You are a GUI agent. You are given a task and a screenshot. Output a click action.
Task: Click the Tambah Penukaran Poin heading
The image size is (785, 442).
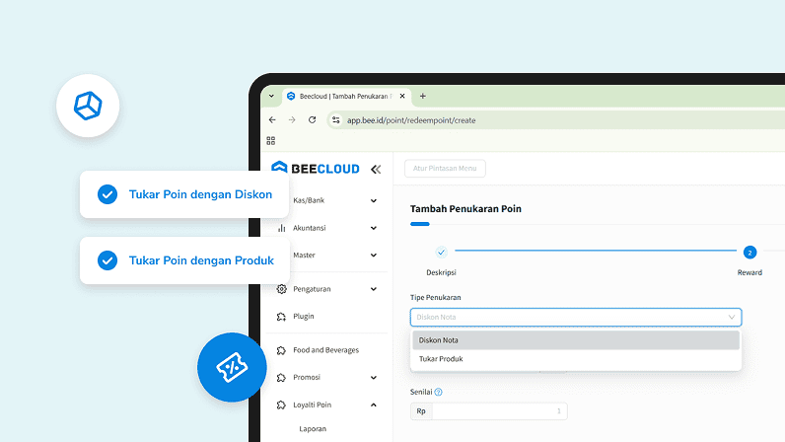pyautogui.click(x=465, y=209)
